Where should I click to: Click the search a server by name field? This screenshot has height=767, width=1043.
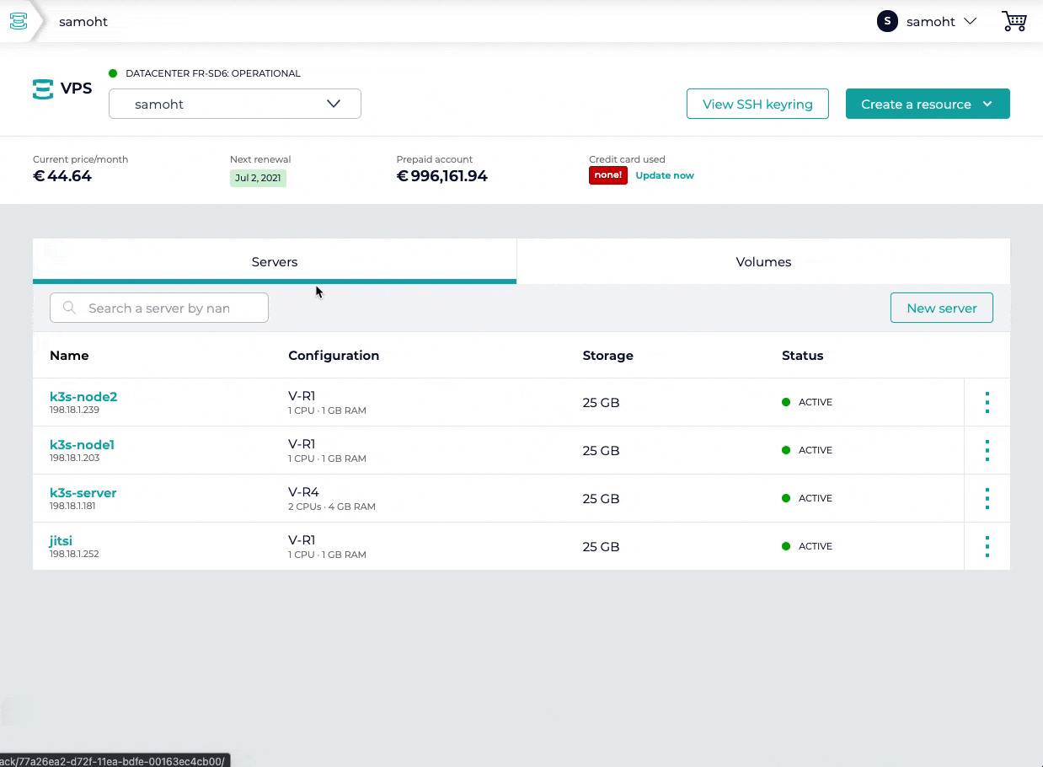(168, 308)
